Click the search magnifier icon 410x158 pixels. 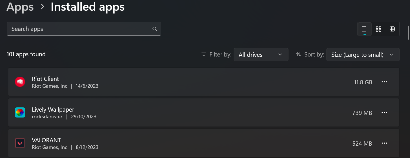(154, 29)
